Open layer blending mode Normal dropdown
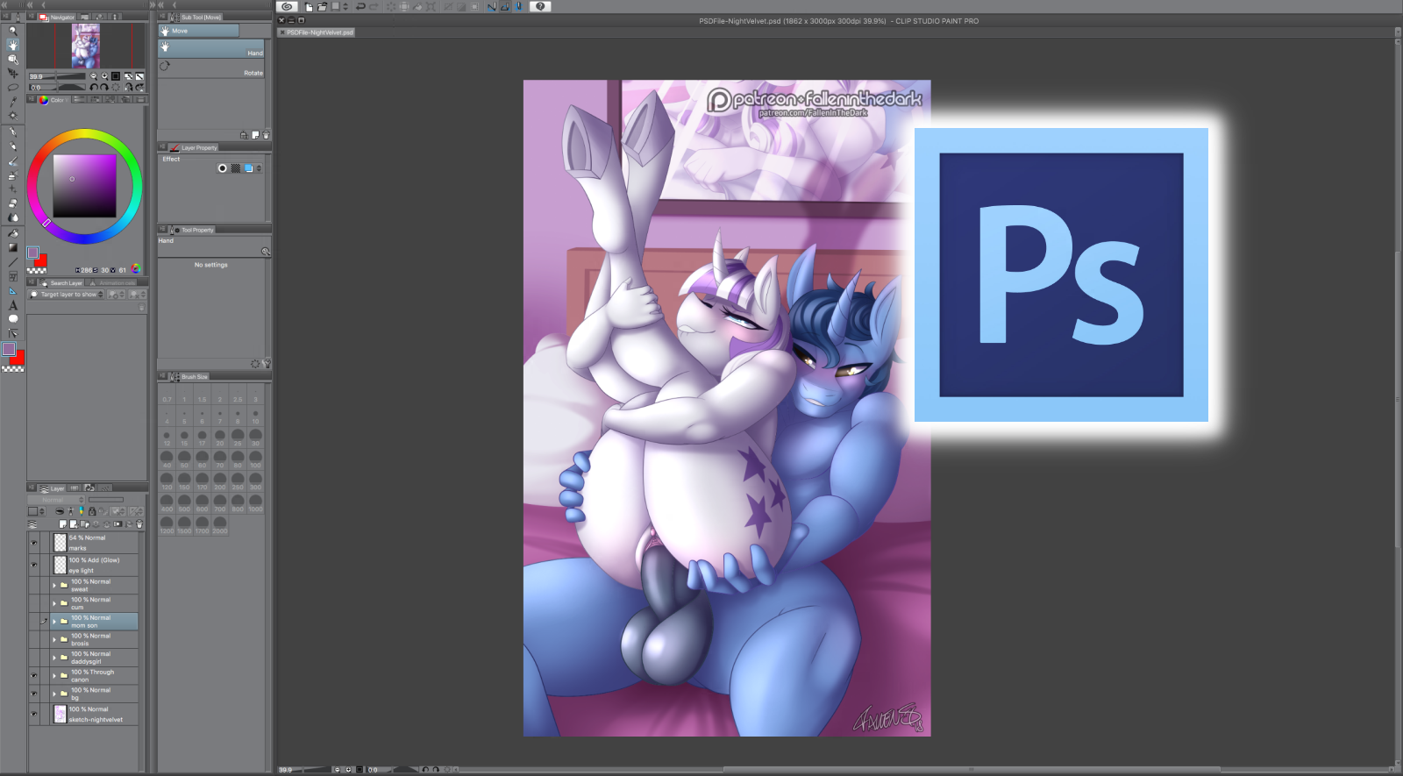The image size is (1403, 776). 57,500
